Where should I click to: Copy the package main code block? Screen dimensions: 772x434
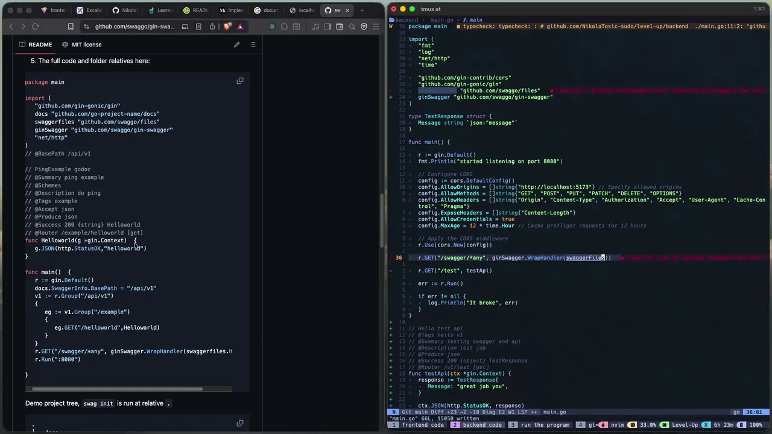click(240, 81)
